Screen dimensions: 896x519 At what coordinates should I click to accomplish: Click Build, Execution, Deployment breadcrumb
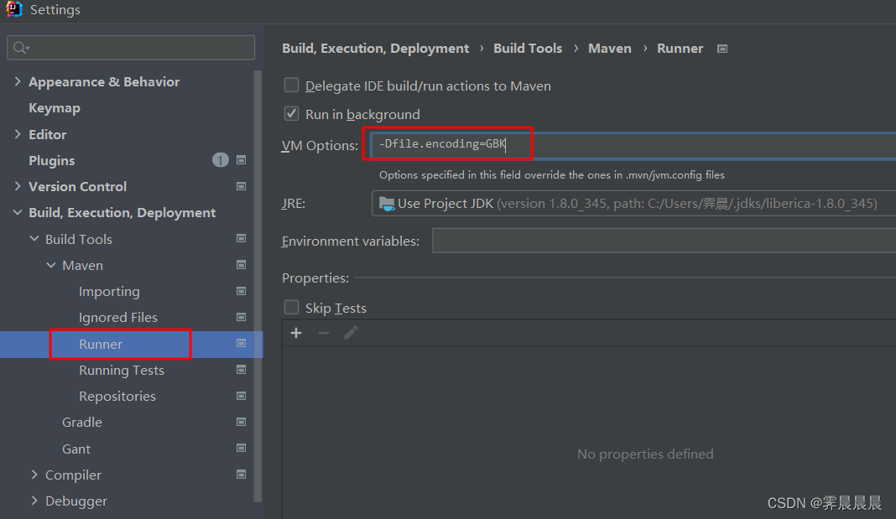pyautogui.click(x=375, y=49)
